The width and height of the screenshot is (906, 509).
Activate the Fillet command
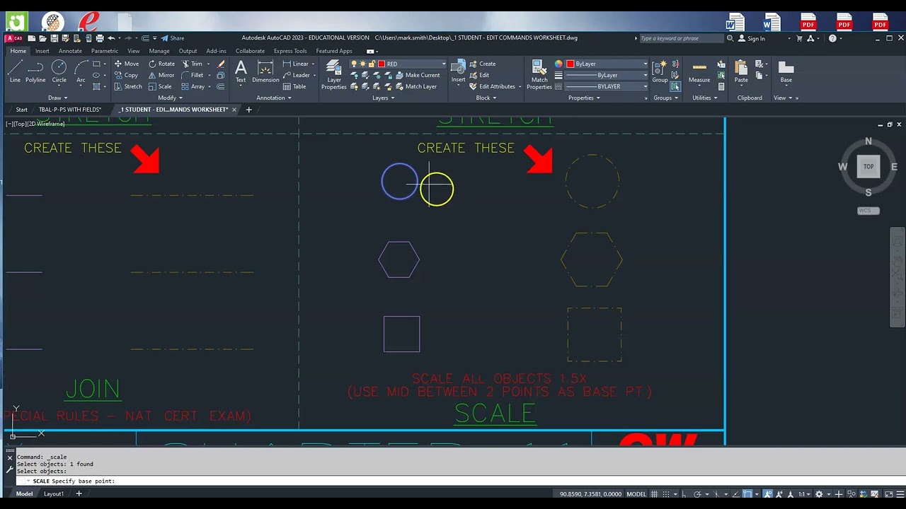tap(193, 75)
